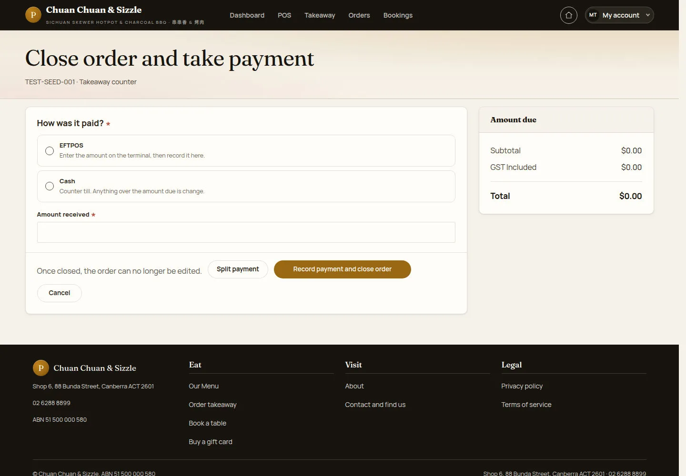Screen dimensions: 686x476
Task: Open the Takeaway menu item
Action: [320, 15]
